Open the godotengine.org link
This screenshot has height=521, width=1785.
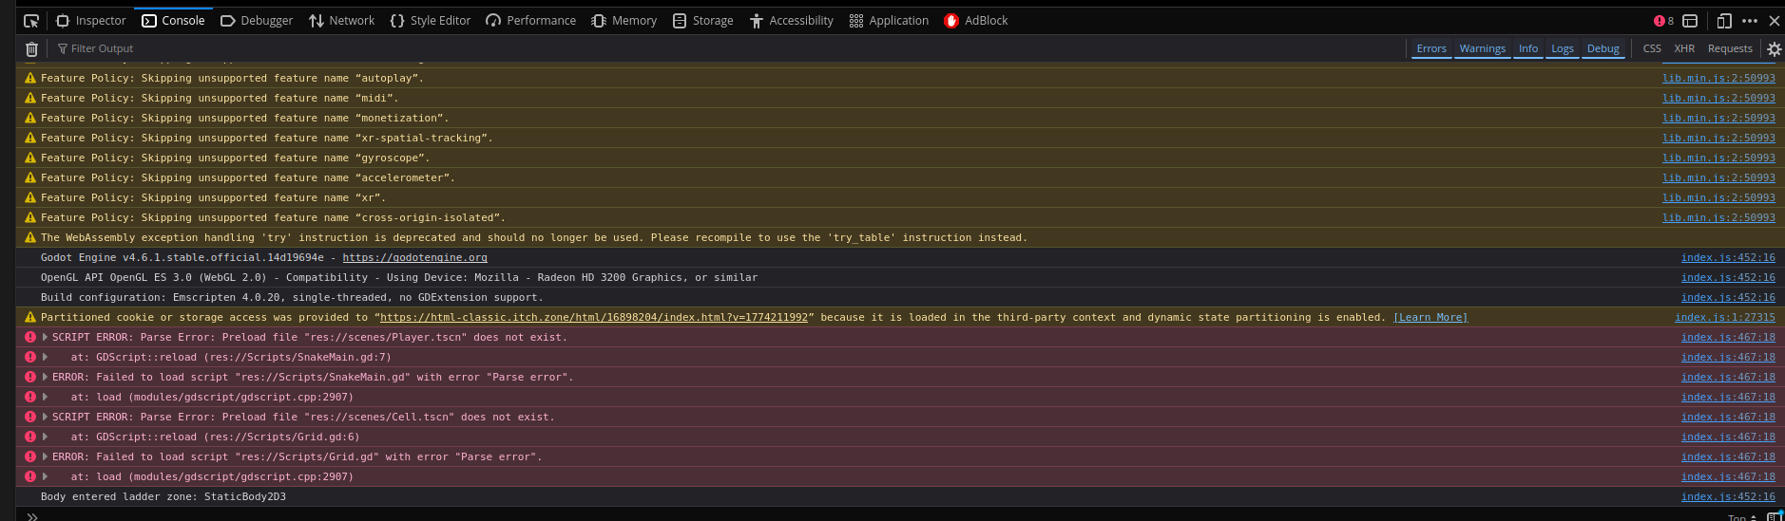coord(414,258)
